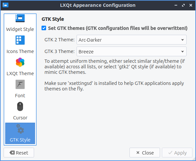Screen dimensions: 196x161
Task: Click the Set GTK themes label text
Action: pos(117,28)
